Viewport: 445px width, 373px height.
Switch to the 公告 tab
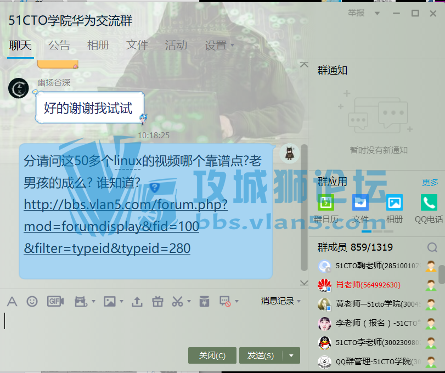(x=59, y=45)
